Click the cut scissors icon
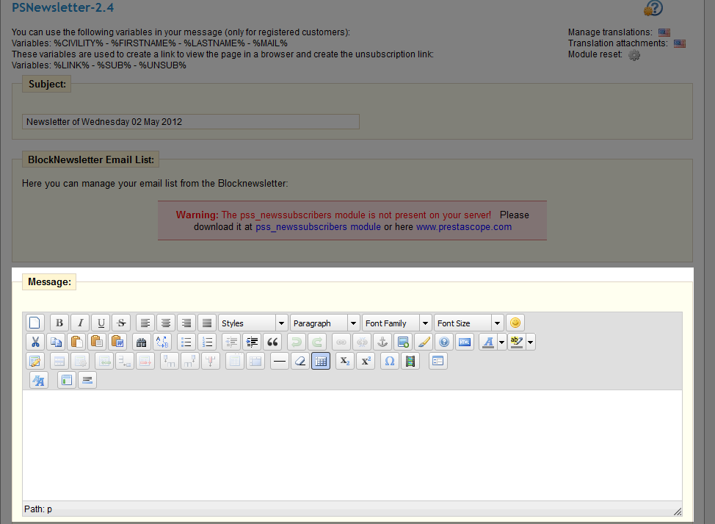Image resolution: width=715 pixels, height=524 pixels. (x=35, y=342)
